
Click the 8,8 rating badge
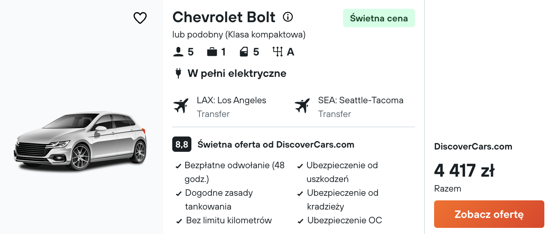pos(182,145)
